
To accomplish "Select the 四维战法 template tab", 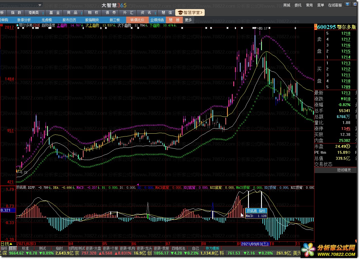I will click(178, 249).
